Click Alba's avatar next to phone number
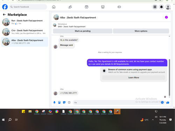The width and height of the screenshot is (175, 131). click(55, 93)
